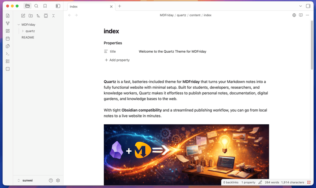Toggle editing mode pencil in status bar
Viewport: 316px width, 188px height.
coord(260,182)
